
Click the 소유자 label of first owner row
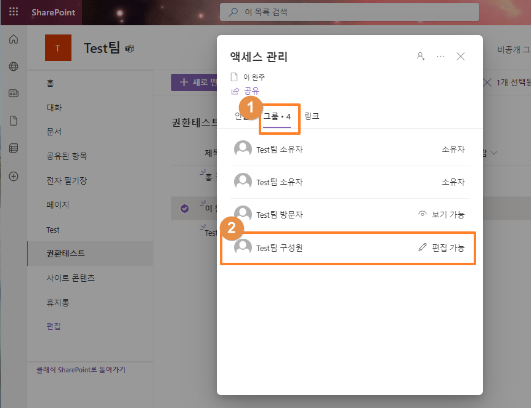(x=453, y=149)
